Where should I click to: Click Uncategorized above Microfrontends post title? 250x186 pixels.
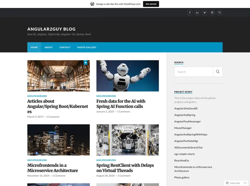37,160
